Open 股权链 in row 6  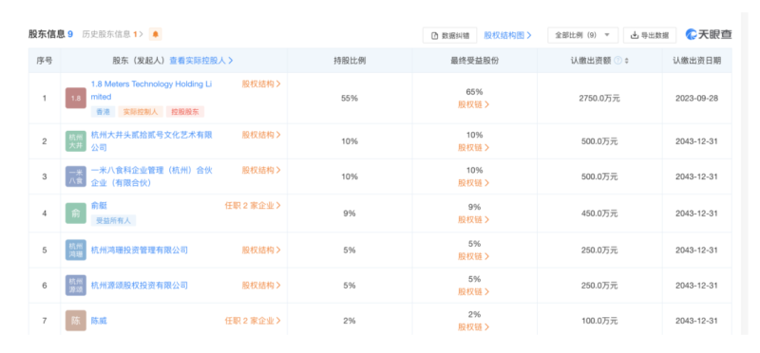pyautogui.click(x=473, y=292)
